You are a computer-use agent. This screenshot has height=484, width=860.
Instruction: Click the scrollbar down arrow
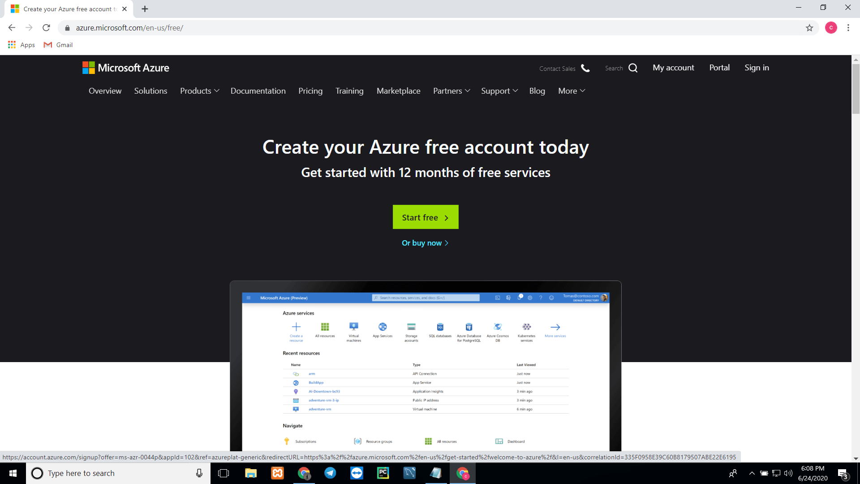coord(856,458)
